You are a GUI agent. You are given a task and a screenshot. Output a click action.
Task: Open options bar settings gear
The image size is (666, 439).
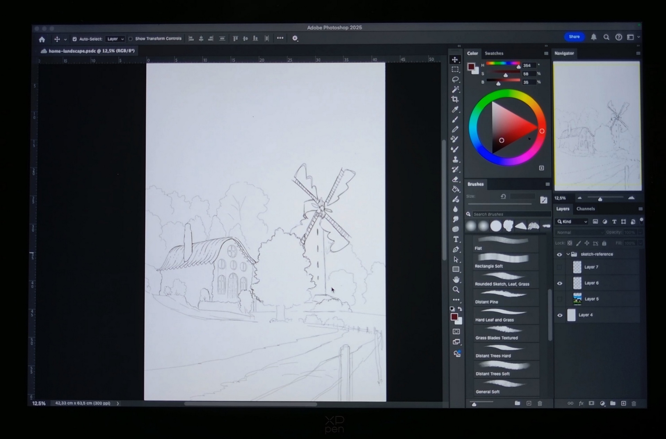tap(295, 38)
